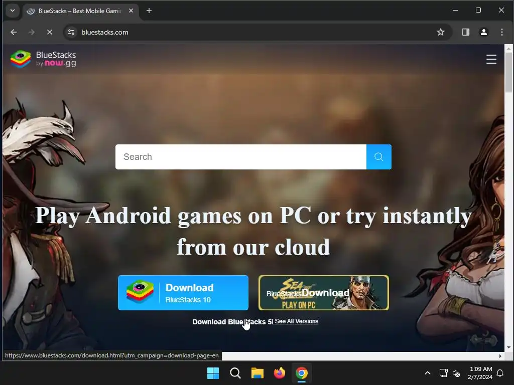Click horizontal scrollbar right arrow

click(x=500, y=356)
